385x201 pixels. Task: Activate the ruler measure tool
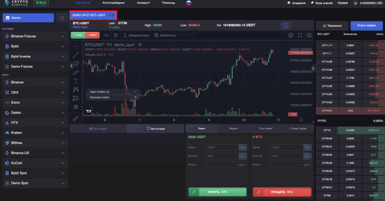[76, 119]
